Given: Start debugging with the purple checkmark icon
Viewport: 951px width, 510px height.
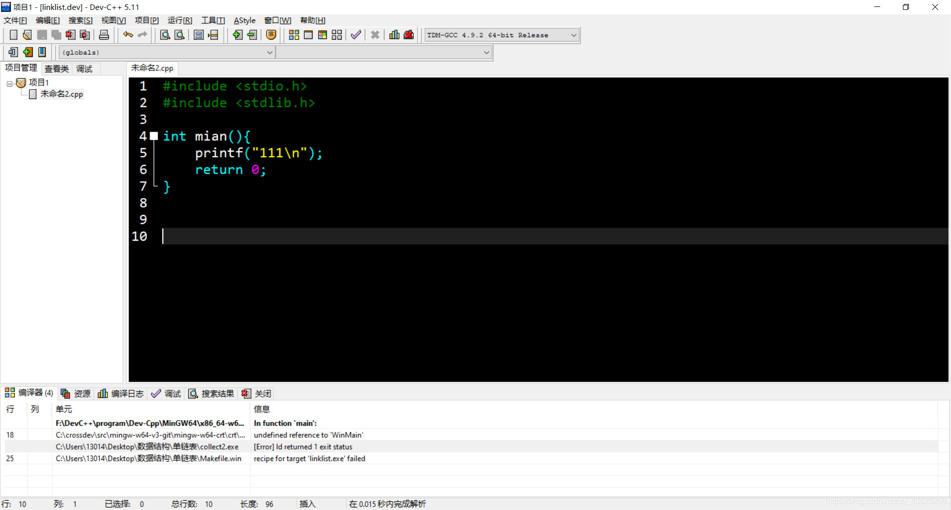Looking at the screenshot, I should pos(356,35).
